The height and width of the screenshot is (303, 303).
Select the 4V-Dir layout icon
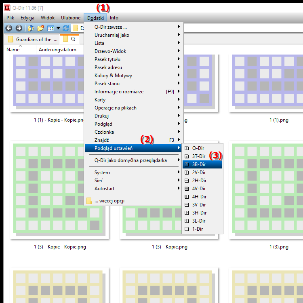(x=187, y=189)
